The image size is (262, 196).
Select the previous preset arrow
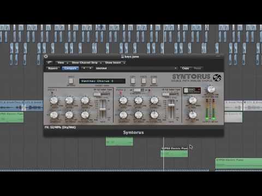click(84, 68)
